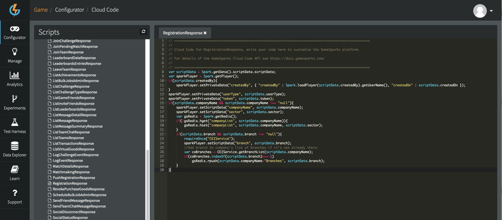Open MatchmakingResponse script
The width and height of the screenshot is (502, 220).
(x=71, y=172)
